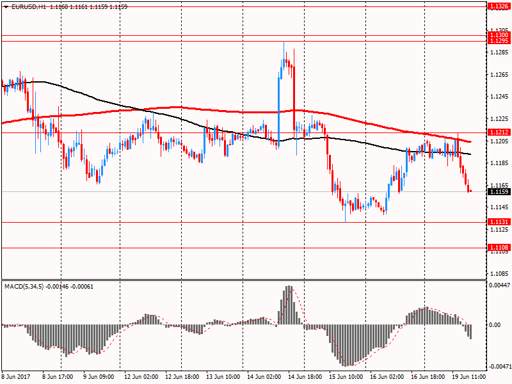This screenshot has width=512, height=384.
Task: Click the 1.1265 price scale value
Action: coord(499,74)
